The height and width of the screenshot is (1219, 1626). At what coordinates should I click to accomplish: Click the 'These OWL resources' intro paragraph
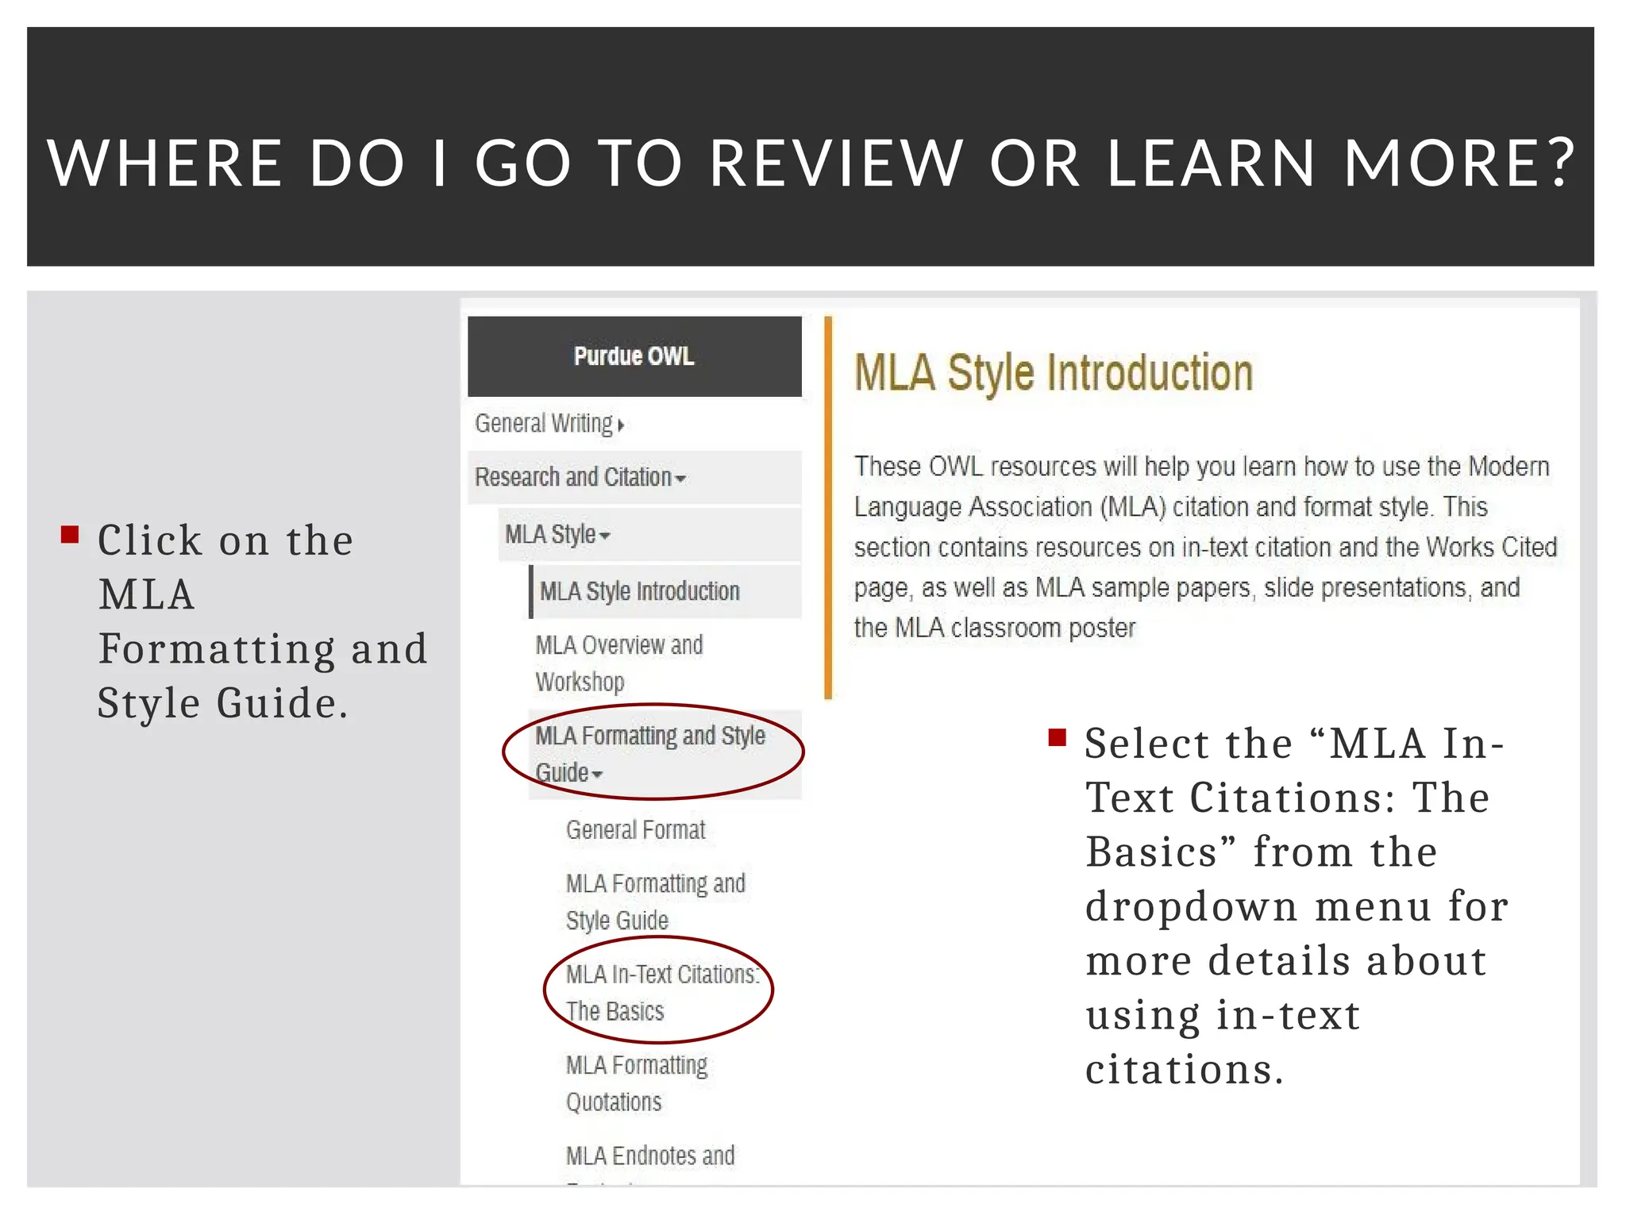1204,547
